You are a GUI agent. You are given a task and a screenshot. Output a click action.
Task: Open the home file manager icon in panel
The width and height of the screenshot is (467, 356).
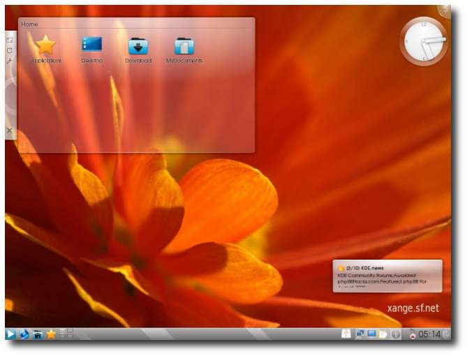point(38,334)
